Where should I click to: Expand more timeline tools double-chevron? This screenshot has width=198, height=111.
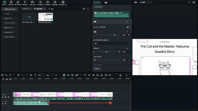point(56,75)
